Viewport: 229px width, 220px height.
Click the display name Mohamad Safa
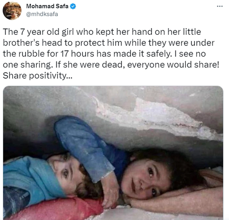point(47,6)
